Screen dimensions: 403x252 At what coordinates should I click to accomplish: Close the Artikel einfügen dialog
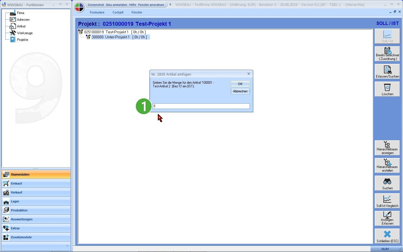(x=249, y=74)
